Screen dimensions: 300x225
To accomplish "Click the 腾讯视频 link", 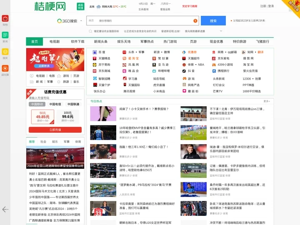I will [x=129, y=91].
